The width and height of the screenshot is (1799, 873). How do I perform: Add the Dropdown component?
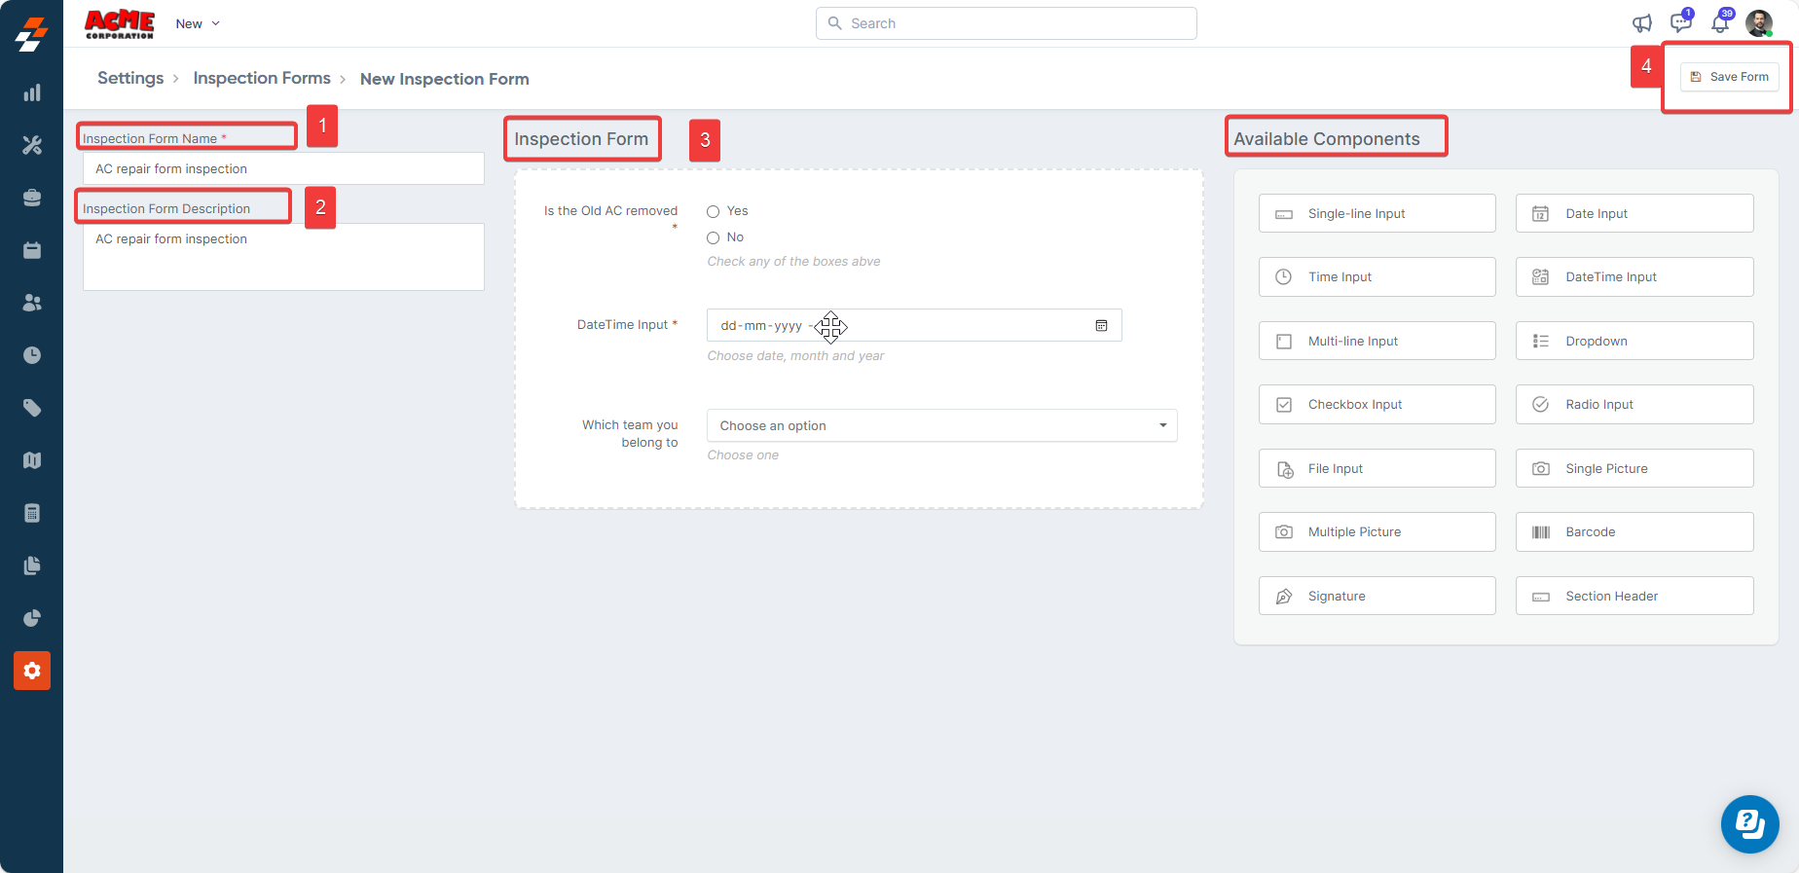[1634, 341]
